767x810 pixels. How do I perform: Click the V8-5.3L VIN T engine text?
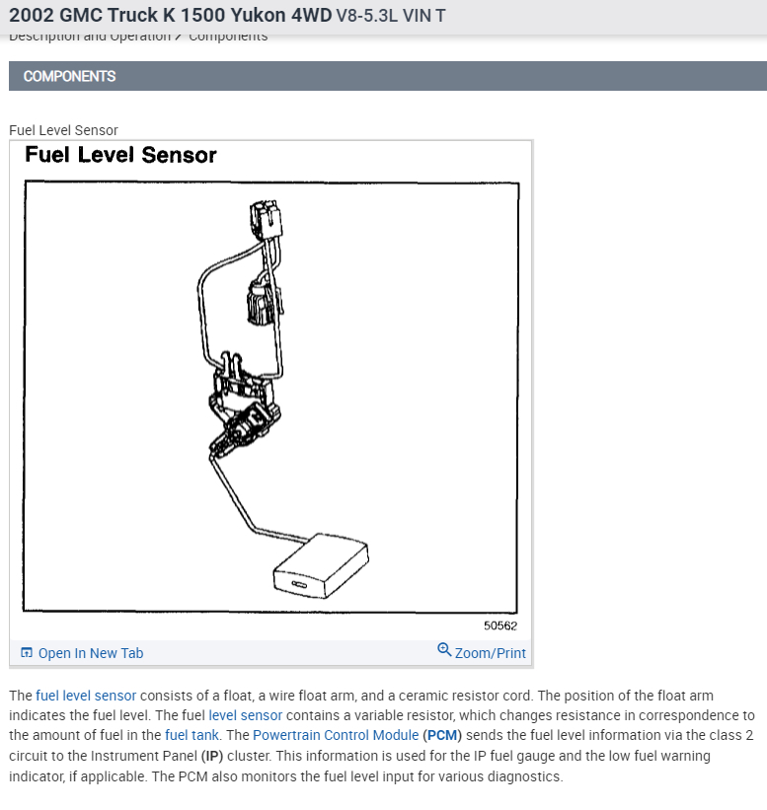(x=391, y=16)
